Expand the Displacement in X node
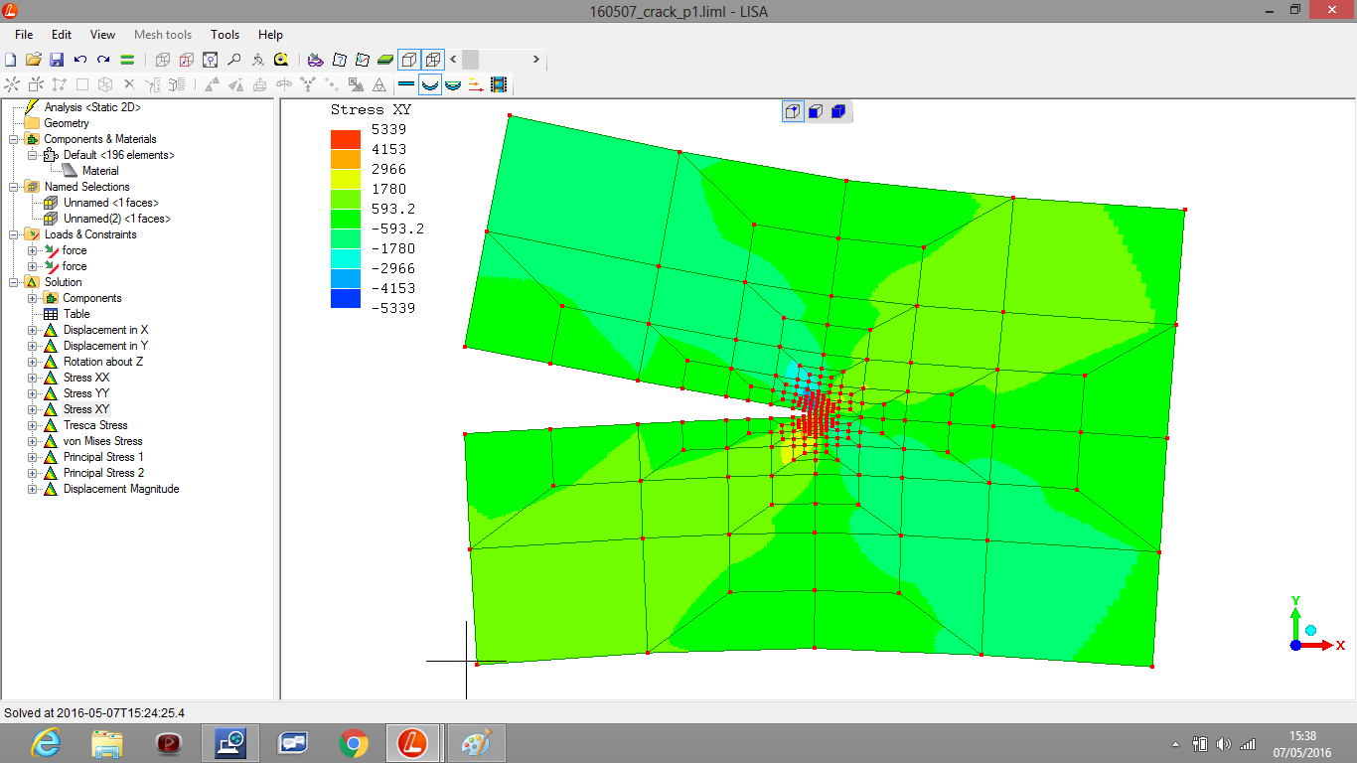The height and width of the screenshot is (763, 1357). pos(33,330)
